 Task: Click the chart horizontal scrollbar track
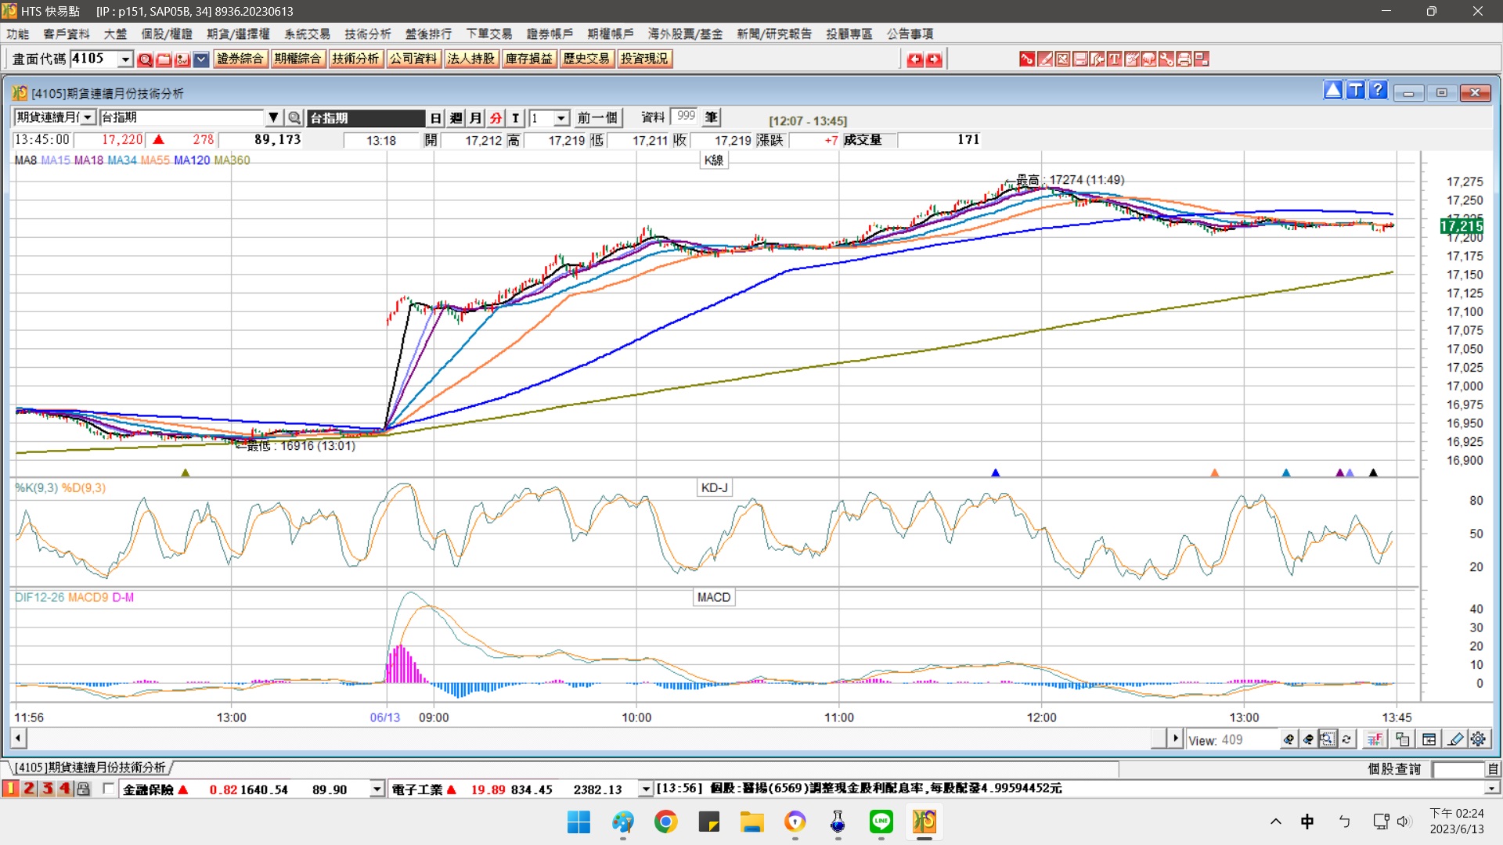(587, 738)
